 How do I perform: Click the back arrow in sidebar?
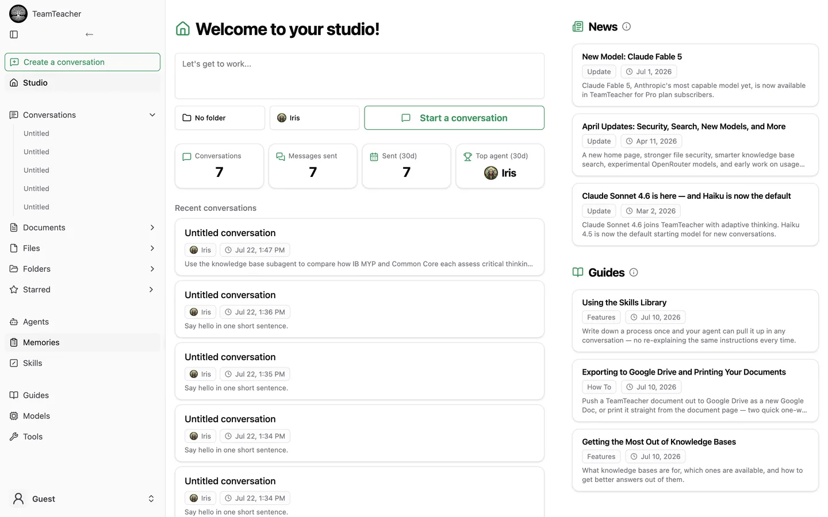[x=89, y=34]
